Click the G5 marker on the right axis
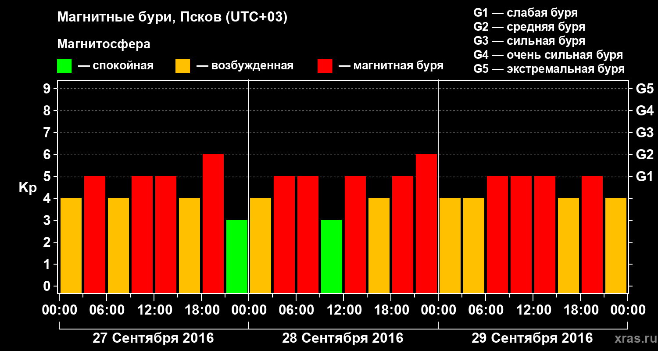 point(644,89)
